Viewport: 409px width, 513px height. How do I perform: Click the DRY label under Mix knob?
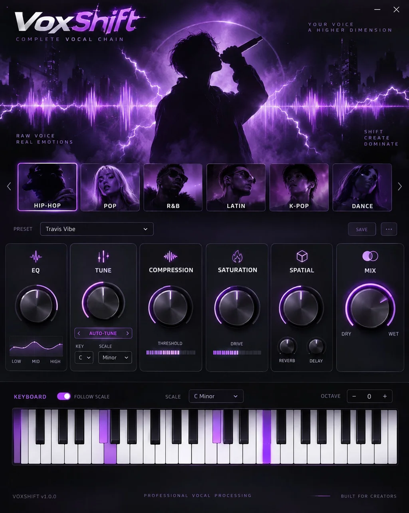click(346, 334)
